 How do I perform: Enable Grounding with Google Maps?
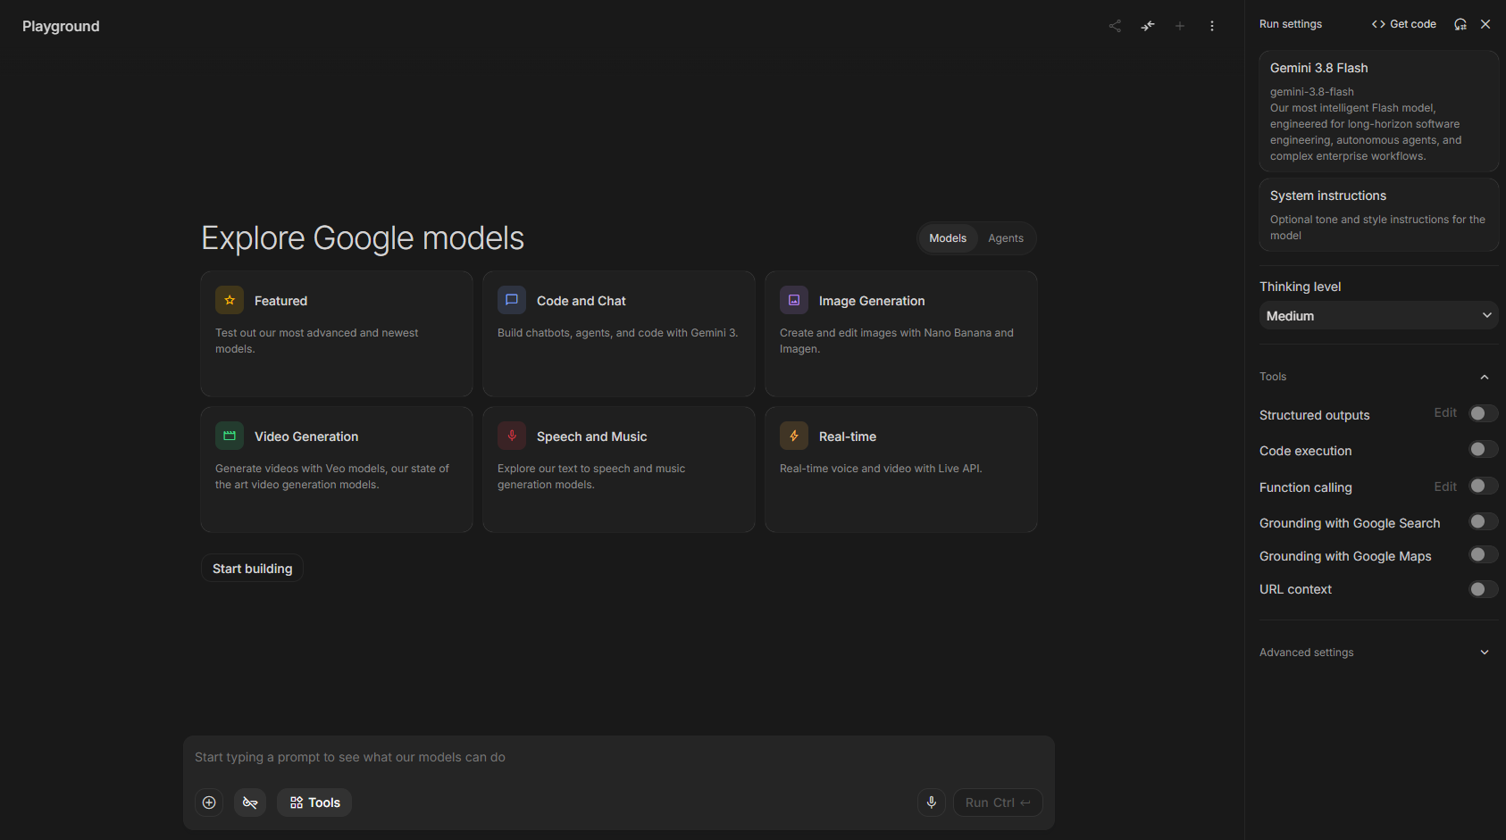pos(1484,554)
